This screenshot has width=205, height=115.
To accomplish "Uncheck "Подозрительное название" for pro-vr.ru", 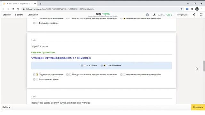I will (37, 74).
